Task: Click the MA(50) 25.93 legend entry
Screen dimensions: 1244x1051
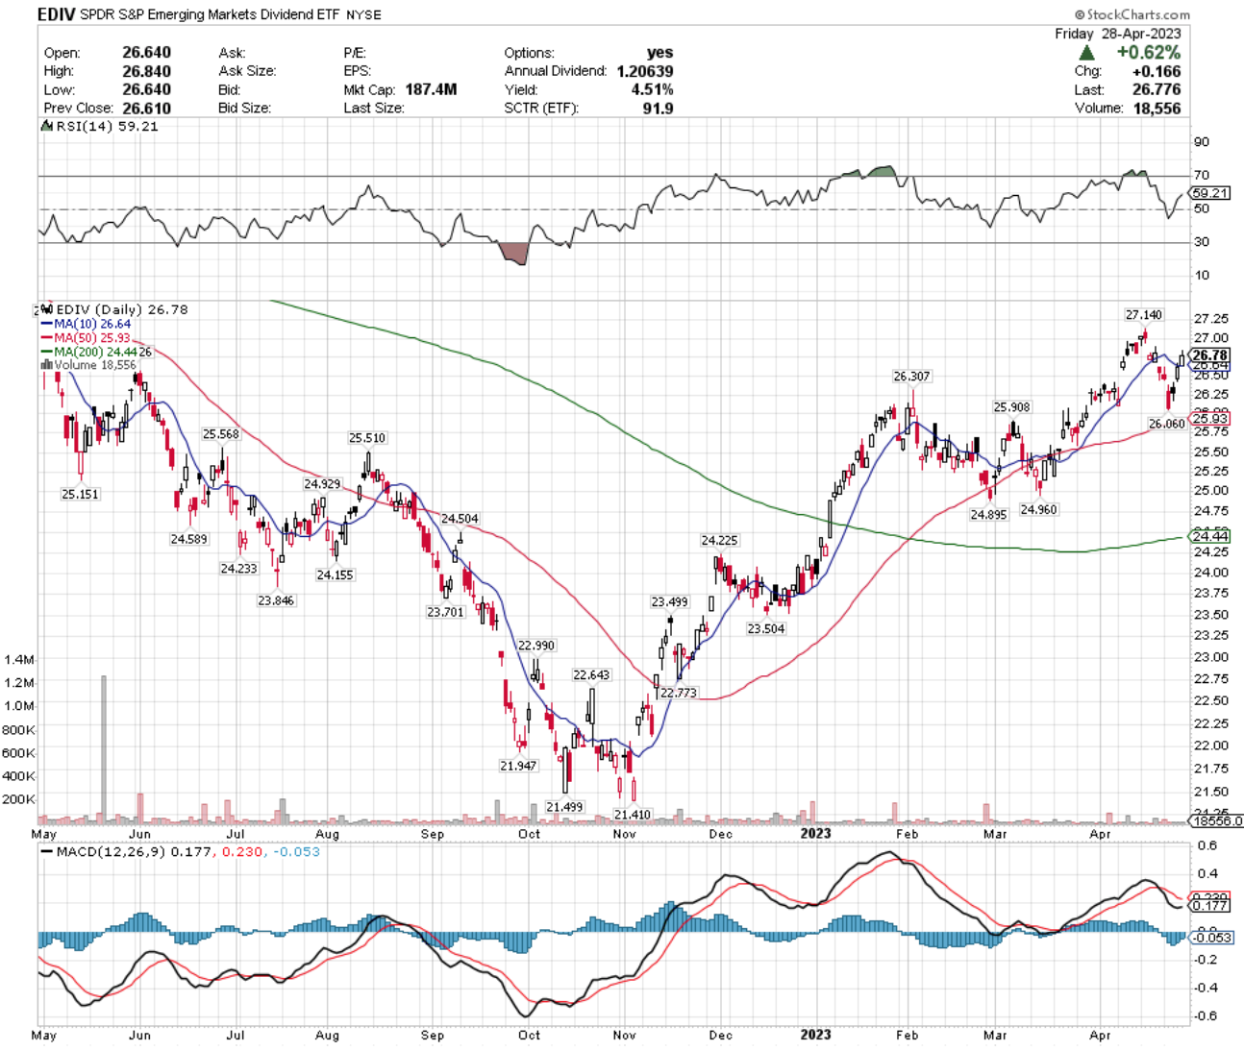Action: point(86,338)
